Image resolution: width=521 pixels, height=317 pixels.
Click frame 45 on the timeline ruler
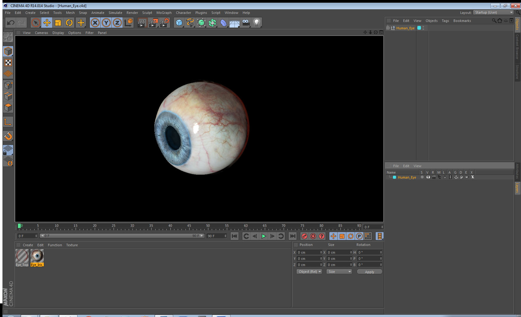189,226
